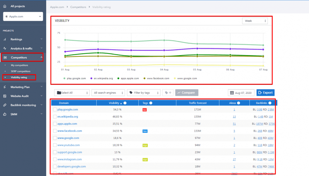This screenshot has width=309, height=176.
Task: Tick the checkbox for support.google.com
Action: pos(55,152)
